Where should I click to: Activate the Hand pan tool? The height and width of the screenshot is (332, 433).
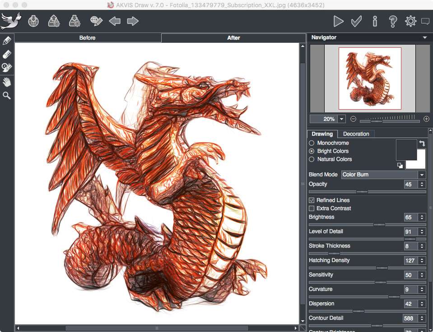(7, 82)
